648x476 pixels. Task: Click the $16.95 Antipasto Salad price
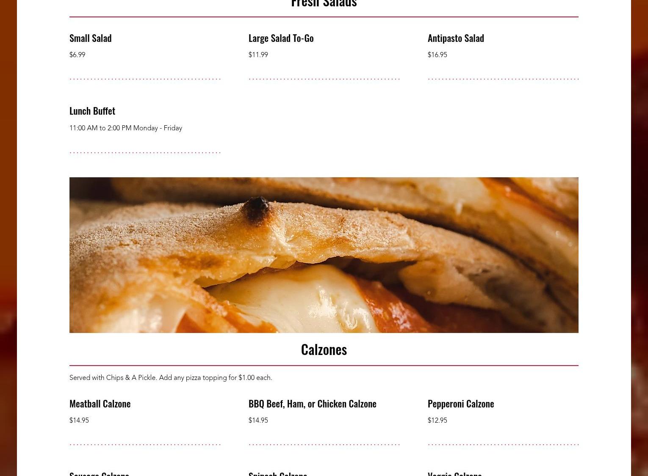point(438,55)
